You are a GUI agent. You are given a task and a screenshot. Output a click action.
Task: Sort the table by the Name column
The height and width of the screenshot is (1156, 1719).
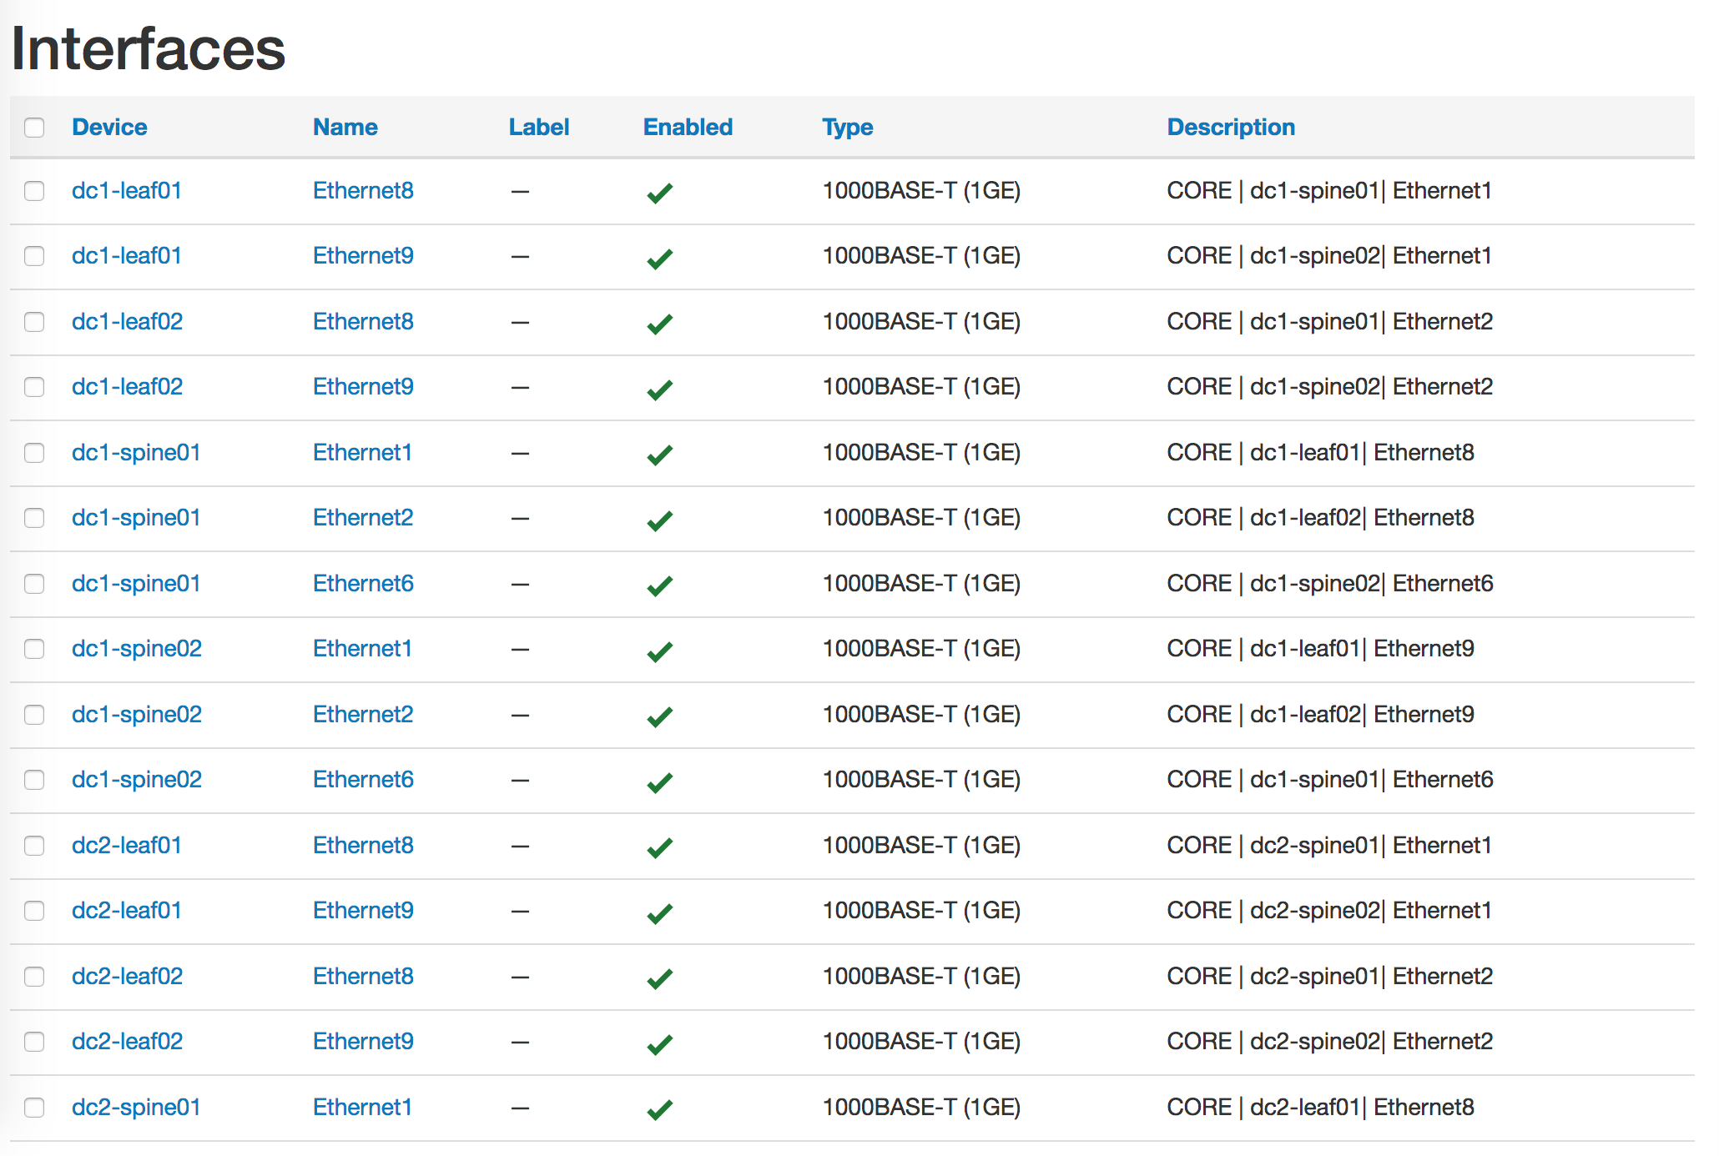point(345,127)
